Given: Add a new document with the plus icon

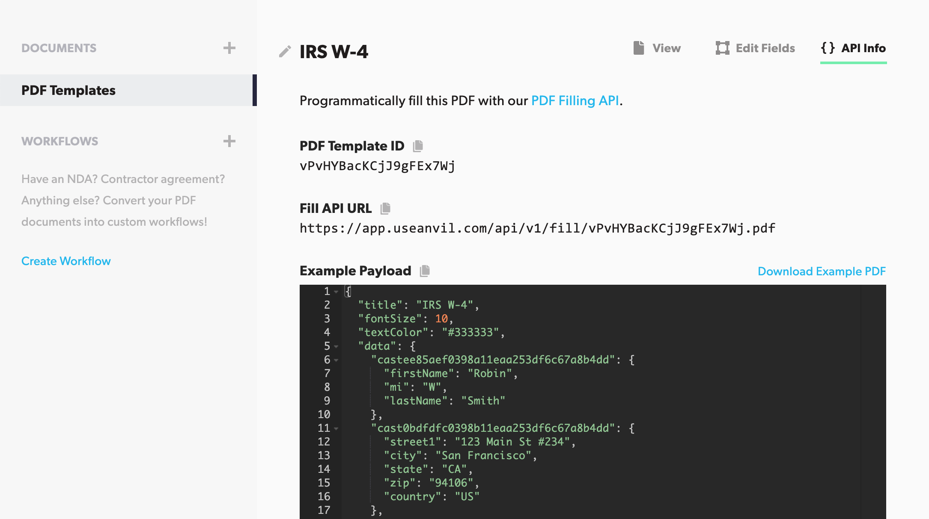Looking at the screenshot, I should [x=229, y=48].
